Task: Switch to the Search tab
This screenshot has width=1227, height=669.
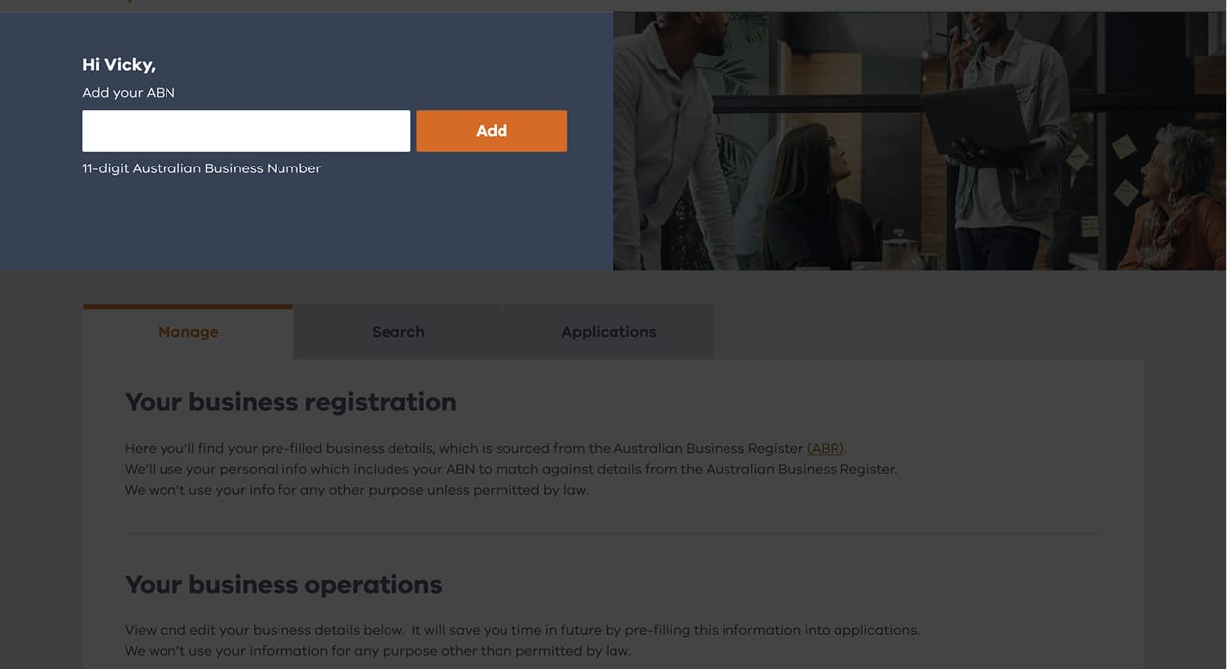Action: [x=397, y=332]
